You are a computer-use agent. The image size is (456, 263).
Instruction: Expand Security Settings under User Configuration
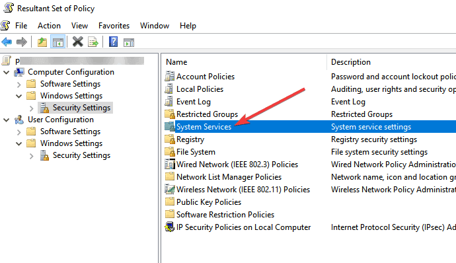tap(32, 156)
